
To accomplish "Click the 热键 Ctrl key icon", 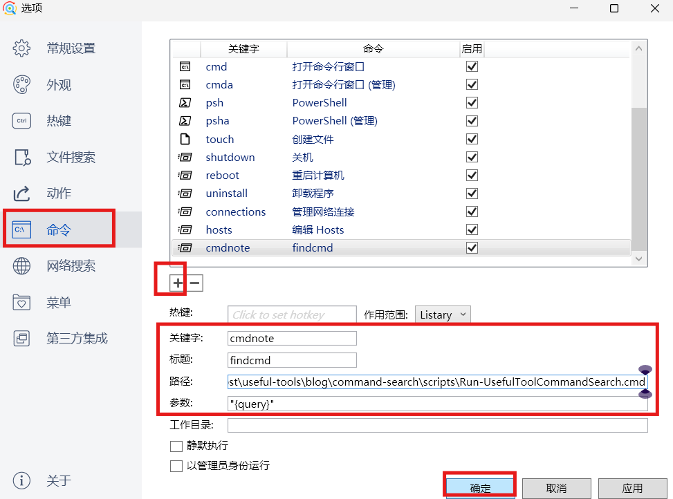I will coord(21,121).
